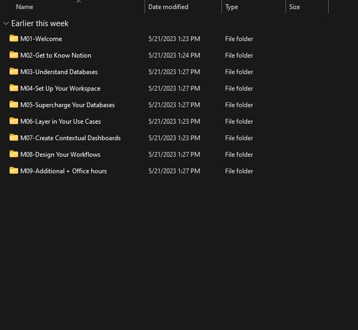Collapse the 'Earlier this week' group chevron

pyautogui.click(x=6, y=23)
